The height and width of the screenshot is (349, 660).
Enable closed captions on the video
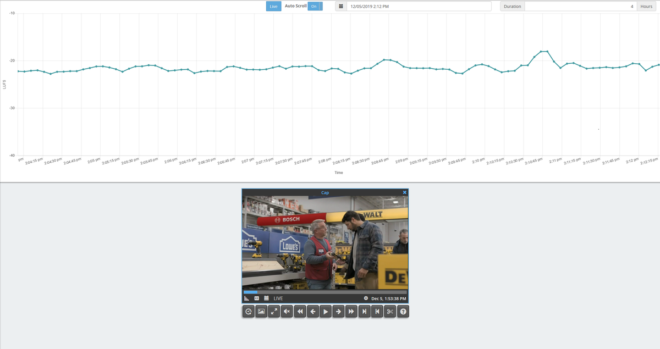pos(256,298)
